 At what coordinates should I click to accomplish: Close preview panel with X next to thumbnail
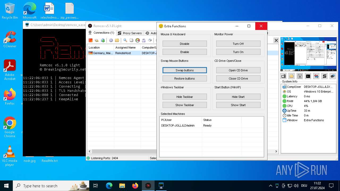[276, 40]
